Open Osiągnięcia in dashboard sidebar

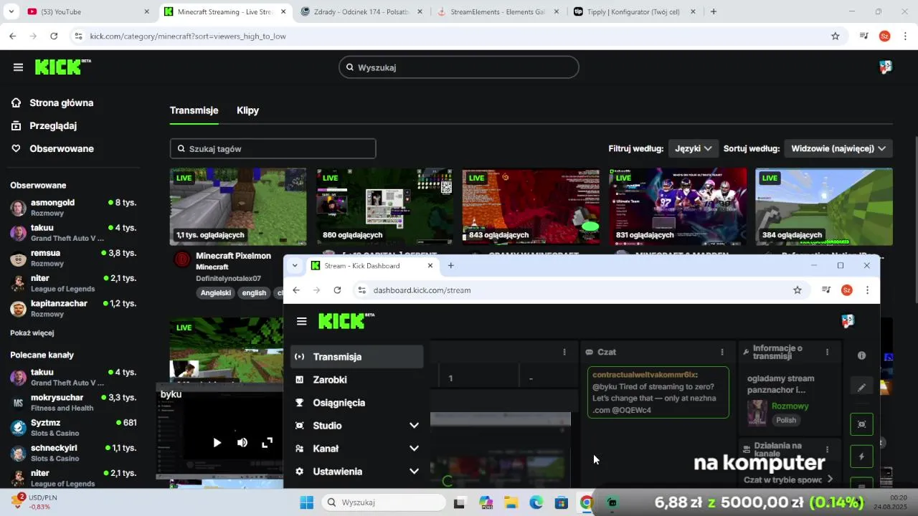(356, 403)
